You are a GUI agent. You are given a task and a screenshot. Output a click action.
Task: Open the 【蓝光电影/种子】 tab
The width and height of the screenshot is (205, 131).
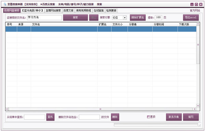(32, 11)
